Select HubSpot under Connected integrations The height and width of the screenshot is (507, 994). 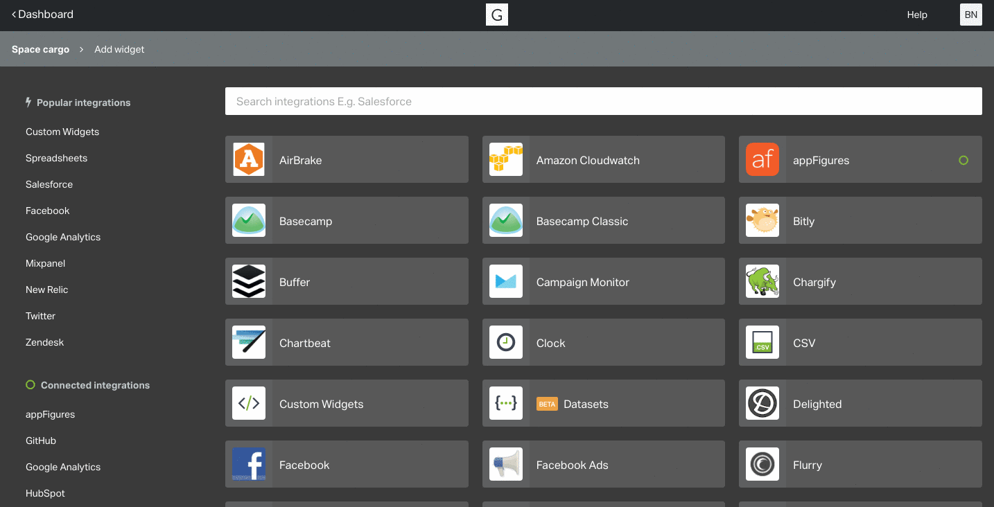coord(46,493)
